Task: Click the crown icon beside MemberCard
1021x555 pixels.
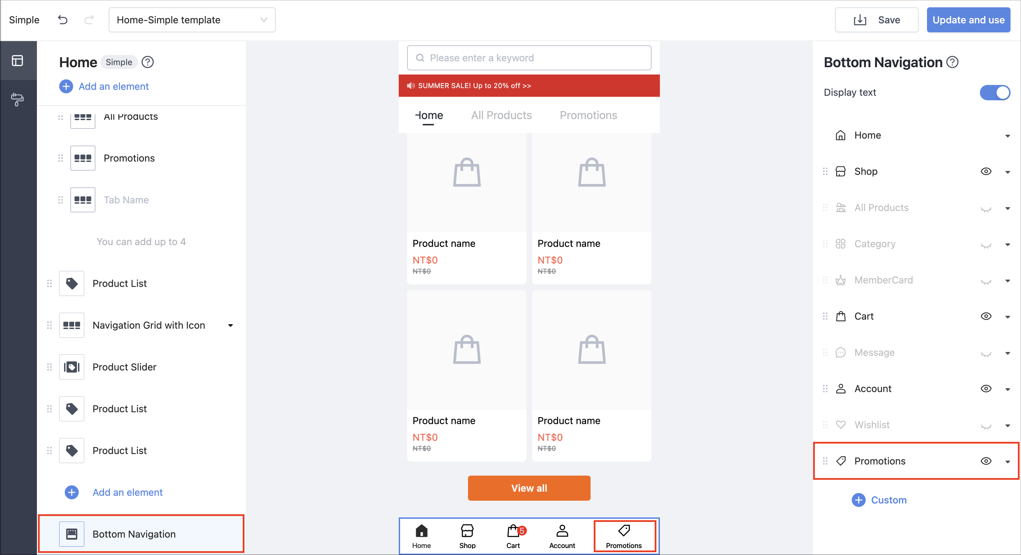Action: pos(841,280)
